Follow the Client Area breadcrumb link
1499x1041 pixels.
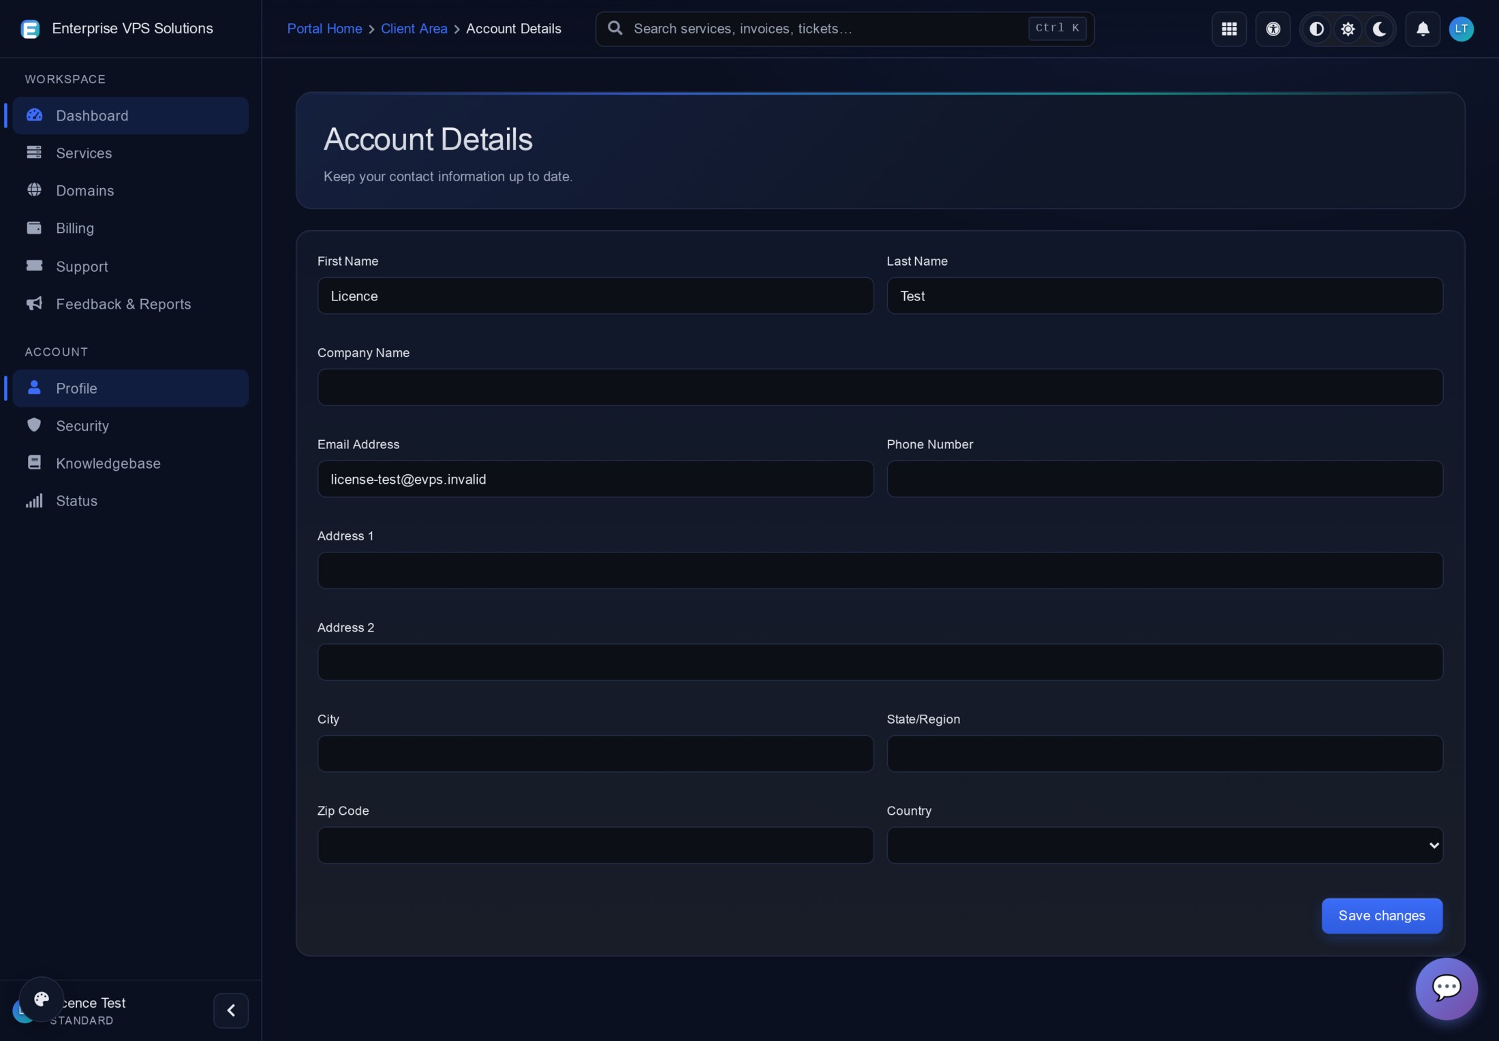(414, 29)
